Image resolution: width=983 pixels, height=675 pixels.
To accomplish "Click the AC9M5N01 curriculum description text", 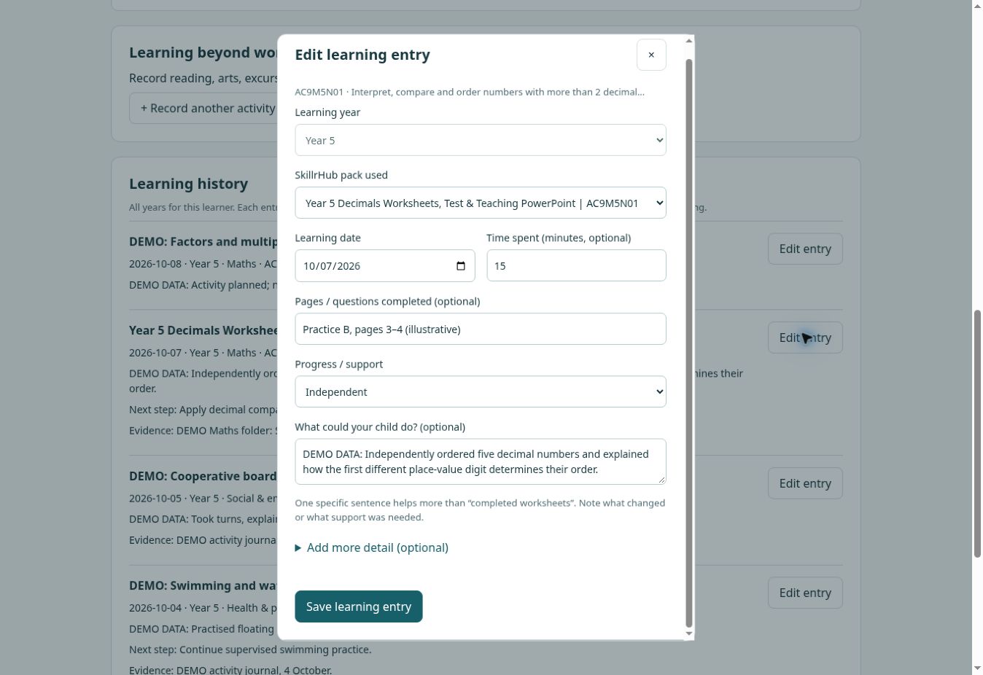I will point(470,92).
